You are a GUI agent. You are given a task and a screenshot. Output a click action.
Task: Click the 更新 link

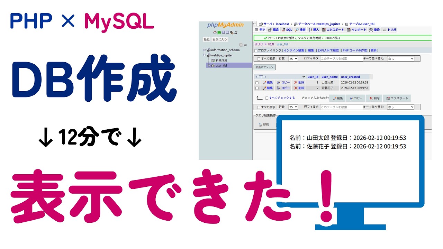[x=374, y=50]
